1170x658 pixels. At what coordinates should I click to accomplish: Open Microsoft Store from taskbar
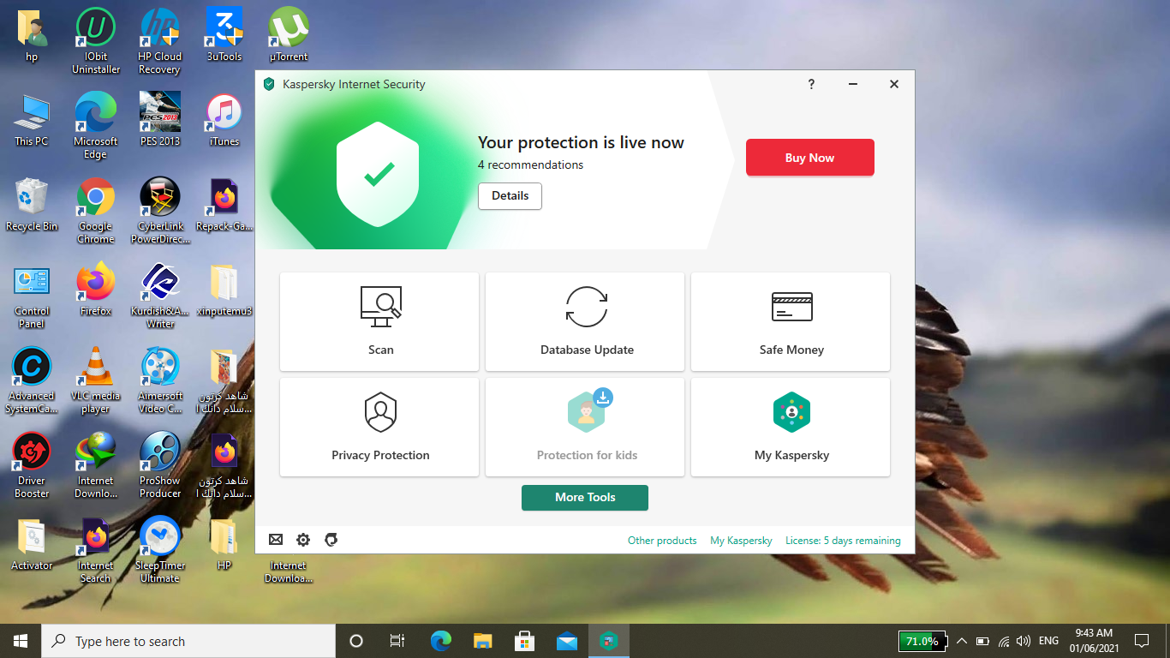point(524,641)
